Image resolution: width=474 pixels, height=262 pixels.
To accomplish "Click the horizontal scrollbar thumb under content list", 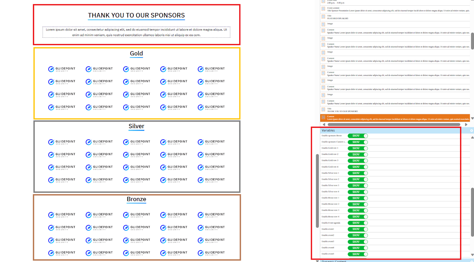I will point(394,125).
